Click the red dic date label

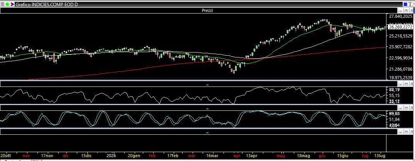[x=65, y=156]
